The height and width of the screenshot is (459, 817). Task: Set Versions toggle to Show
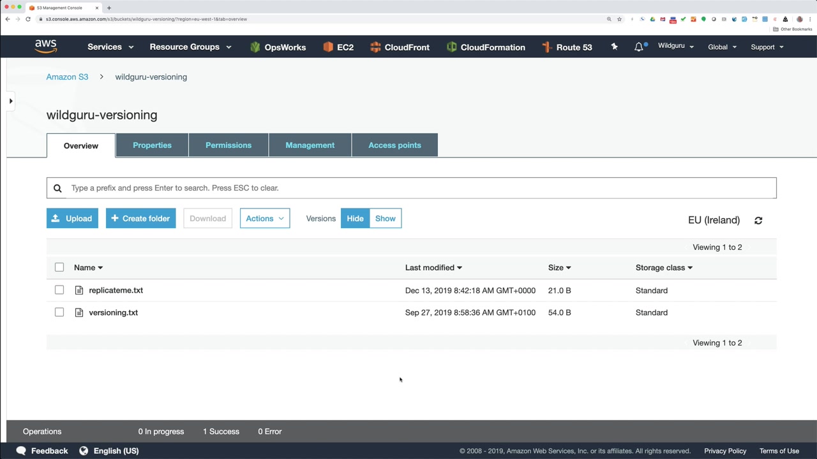click(x=386, y=219)
